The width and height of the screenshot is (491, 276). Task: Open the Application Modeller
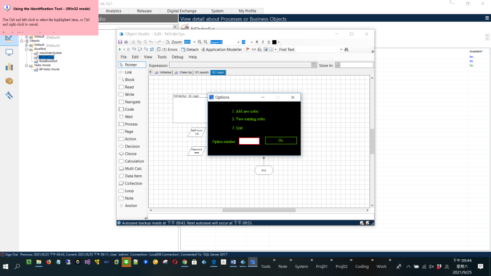click(222, 49)
